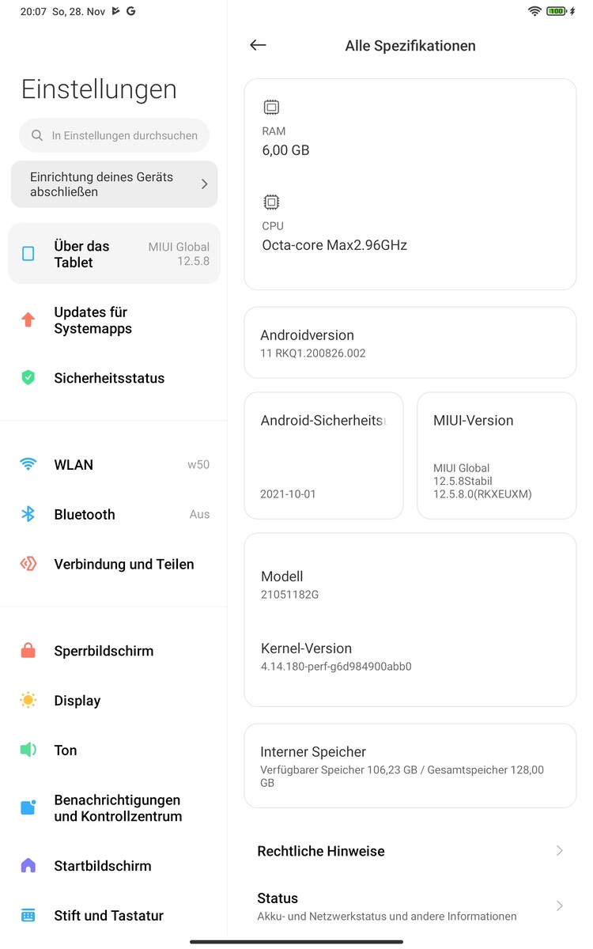Expand Rechtliche Hinweise chevron
The width and height of the screenshot is (593, 949).
[x=559, y=851]
